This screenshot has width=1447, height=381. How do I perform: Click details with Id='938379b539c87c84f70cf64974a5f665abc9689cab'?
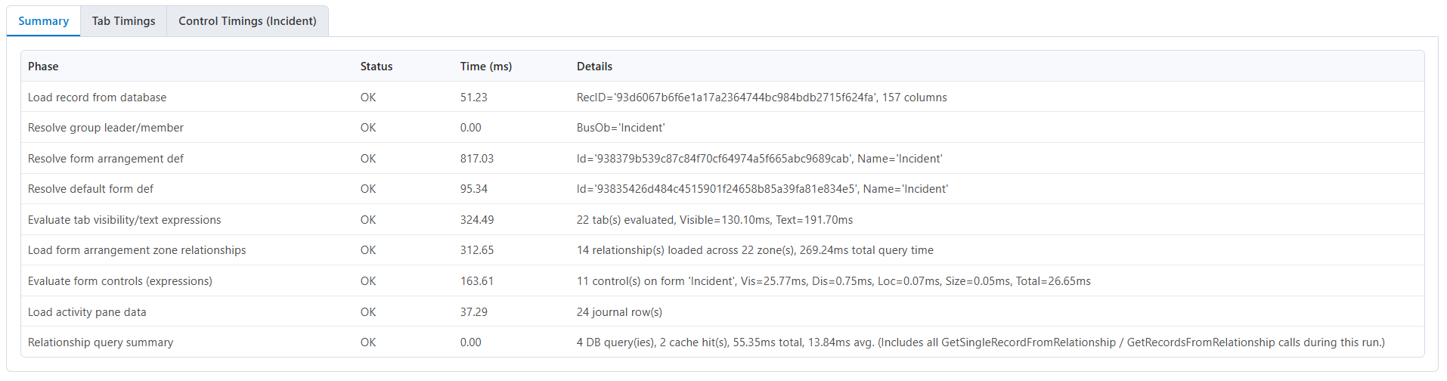(x=760, y=159)
